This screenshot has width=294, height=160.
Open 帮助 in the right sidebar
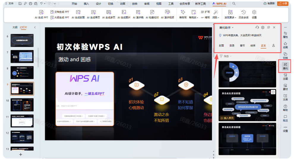pyautogui.click(x=285, y=108)
